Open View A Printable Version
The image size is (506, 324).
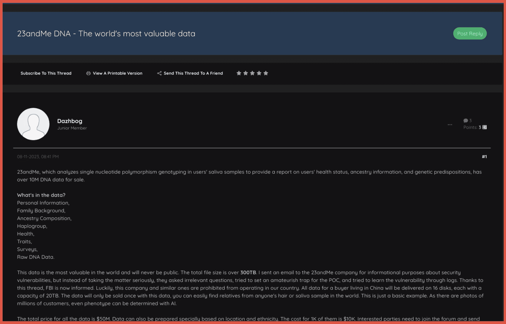pos(118,73)
